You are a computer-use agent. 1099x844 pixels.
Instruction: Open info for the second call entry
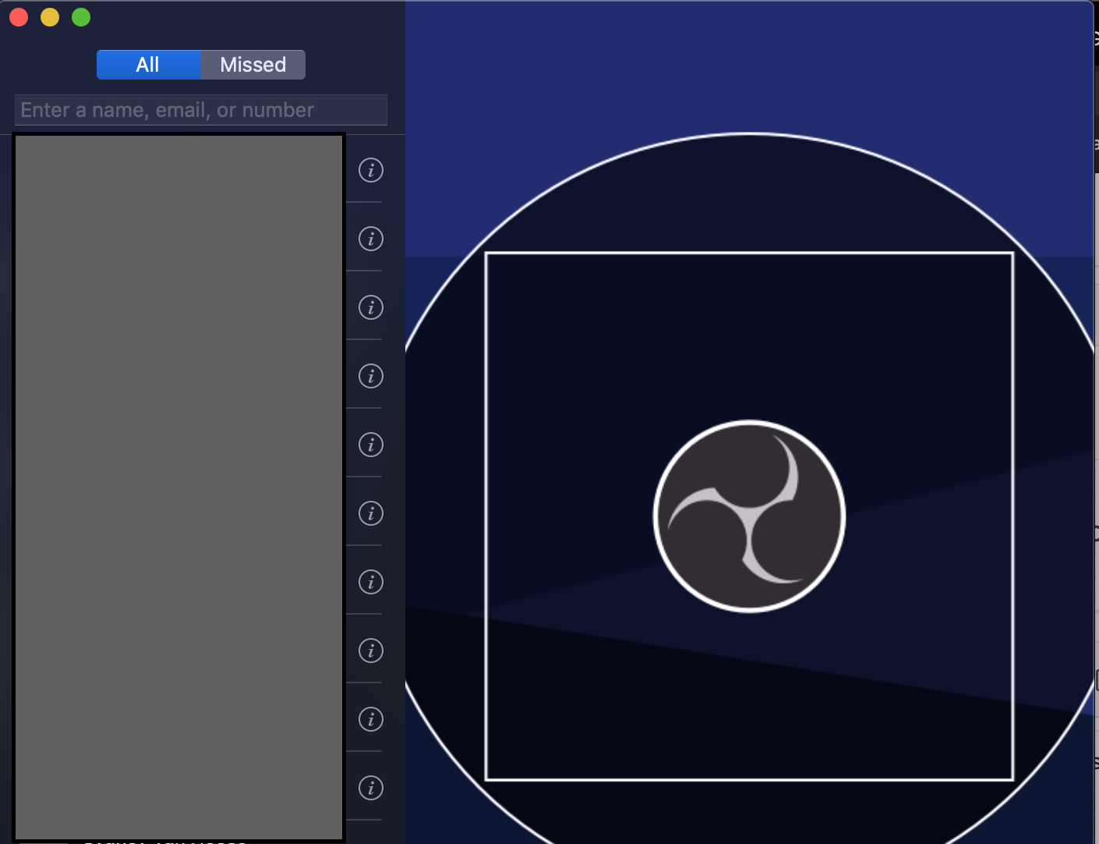(371, 239)
